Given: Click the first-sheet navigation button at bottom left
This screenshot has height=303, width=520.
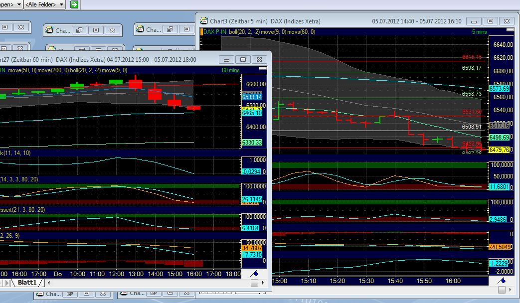Looking at the screenshot, I should pos(2,282).
